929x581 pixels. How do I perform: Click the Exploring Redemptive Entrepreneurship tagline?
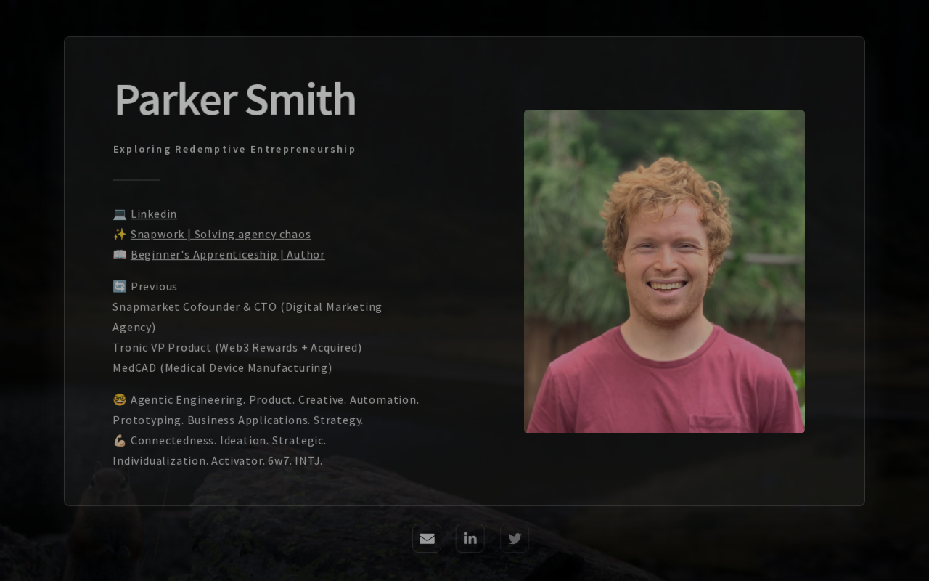[x=234, y=149]
